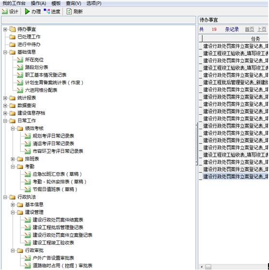This screenshot has width=269, height=270.
Task: Open the 进度 progress toolbar icon
Action: pos(46,11)
